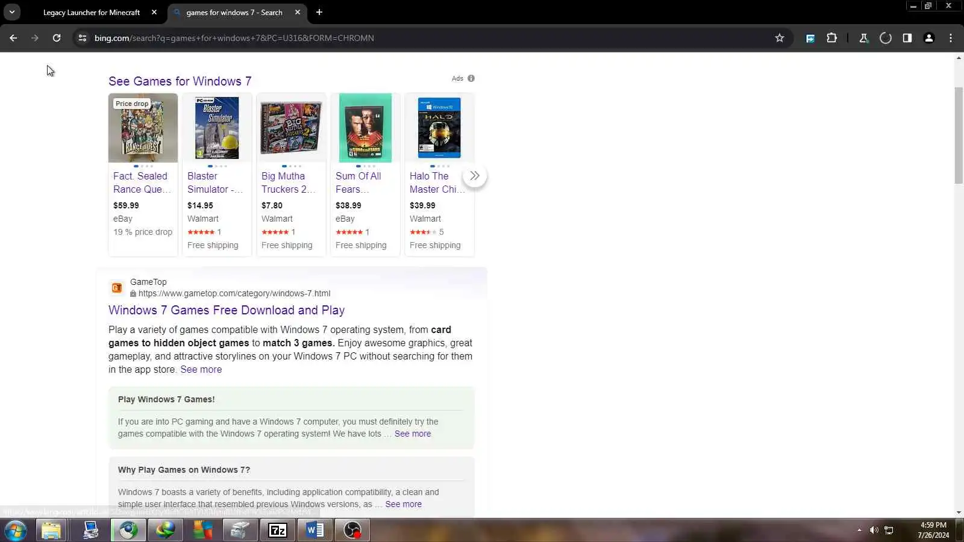Show hidden system tray icons
The image size is (964, 542).
pos(859,531)
